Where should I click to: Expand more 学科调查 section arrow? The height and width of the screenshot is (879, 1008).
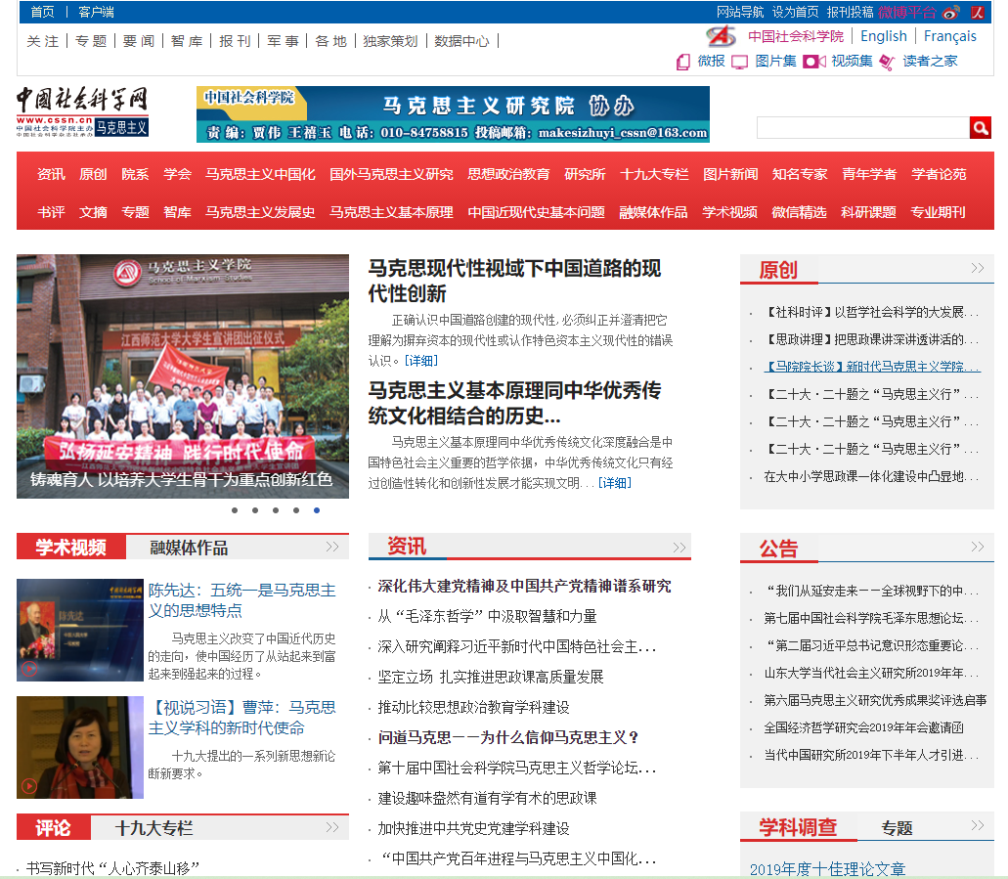tap(977, 825)
